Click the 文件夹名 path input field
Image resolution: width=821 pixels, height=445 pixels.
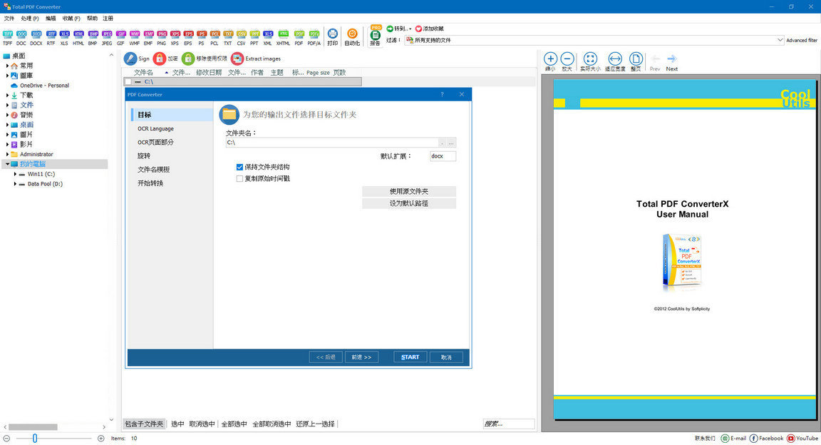pos(332,143)
